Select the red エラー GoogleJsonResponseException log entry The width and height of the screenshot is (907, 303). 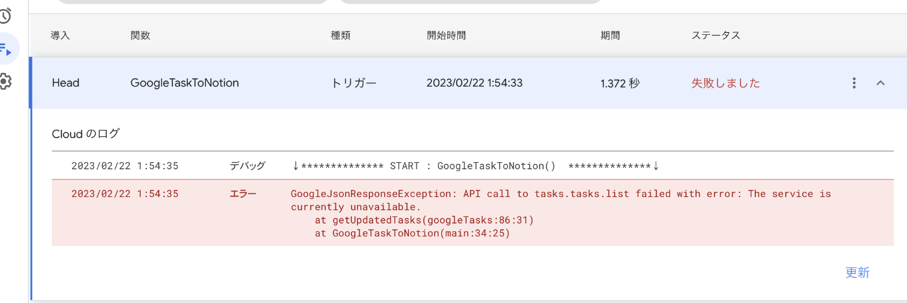pyautogui.click(x=473, y=213)
